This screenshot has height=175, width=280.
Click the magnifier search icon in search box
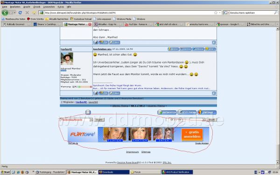coord(275,13)
